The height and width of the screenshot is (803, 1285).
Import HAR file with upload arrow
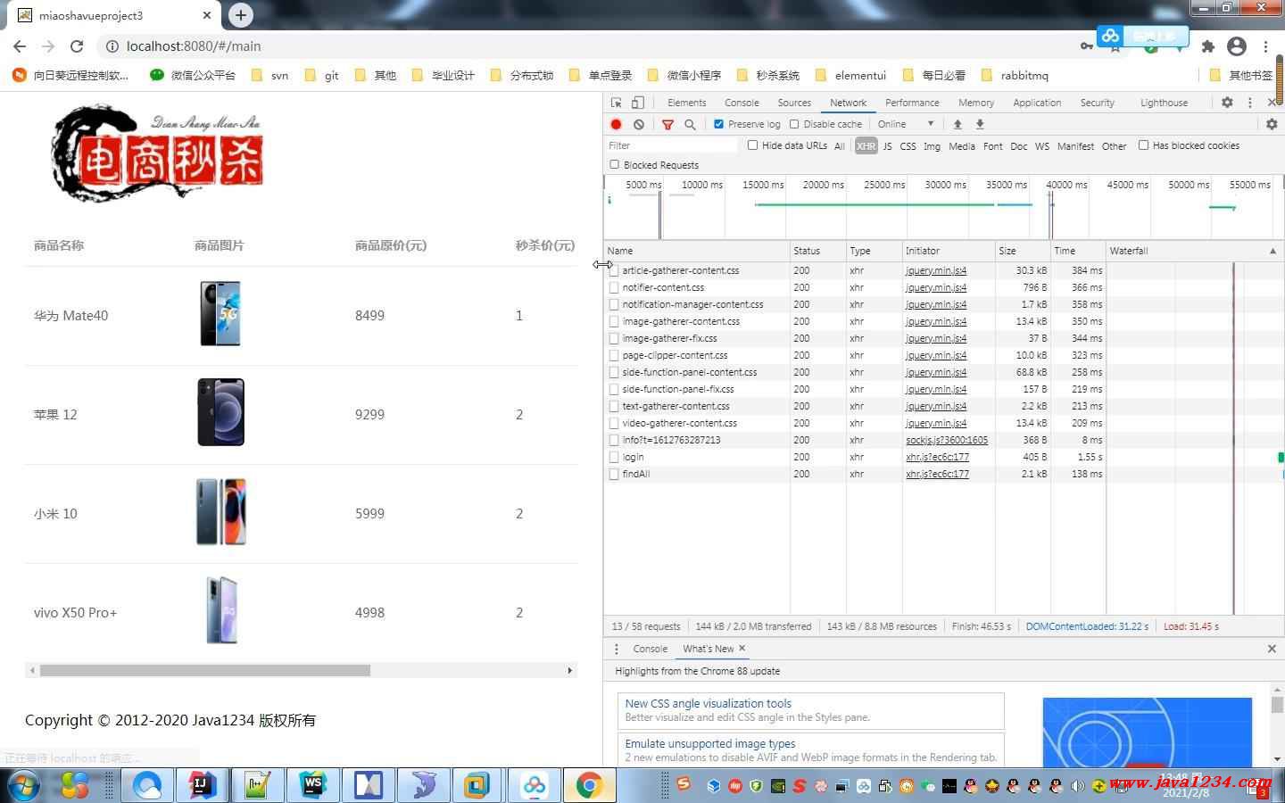(x=958, y=124)
